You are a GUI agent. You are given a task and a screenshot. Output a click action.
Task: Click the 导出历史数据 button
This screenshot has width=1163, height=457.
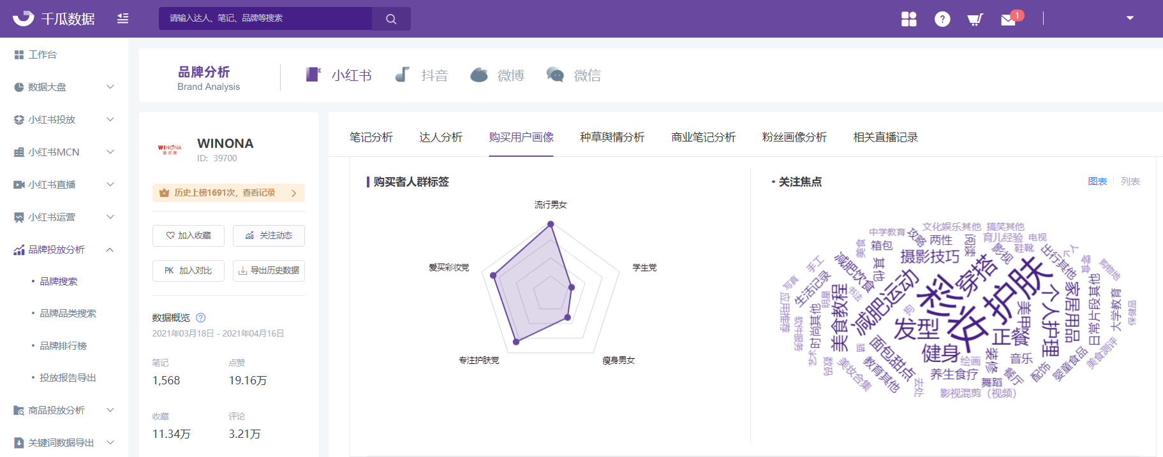269,270
